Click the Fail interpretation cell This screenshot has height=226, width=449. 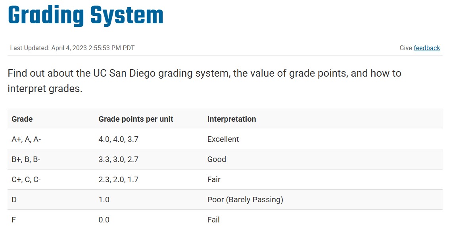click(213, 220)
